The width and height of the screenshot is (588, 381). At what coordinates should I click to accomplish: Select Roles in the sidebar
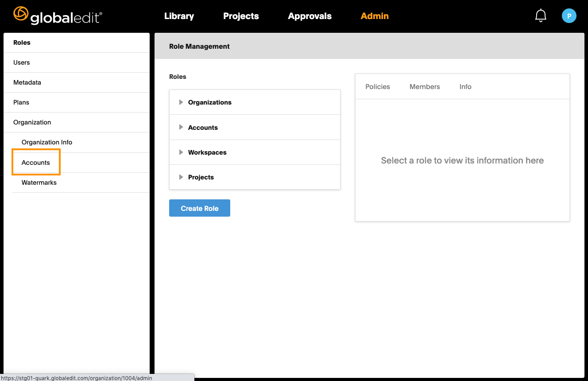[x=77, y=43]
